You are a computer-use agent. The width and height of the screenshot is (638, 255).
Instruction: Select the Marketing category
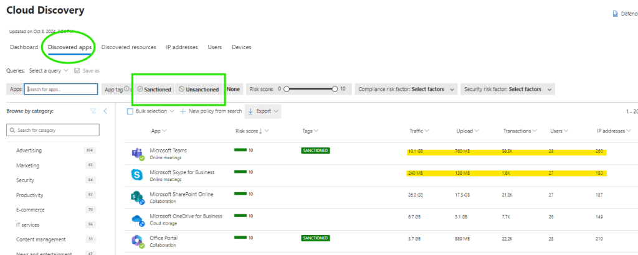(x=27, y=165)
